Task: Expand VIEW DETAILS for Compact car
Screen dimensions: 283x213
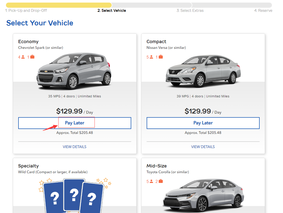Action: [203, 147]
